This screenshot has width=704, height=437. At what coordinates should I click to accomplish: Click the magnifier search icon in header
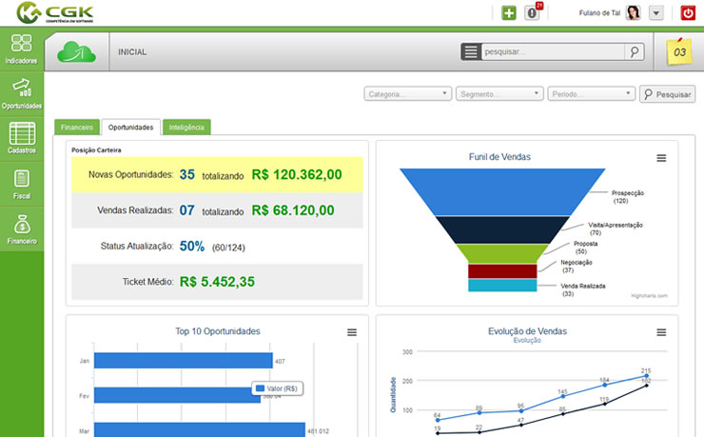click(x=636, y=52)
